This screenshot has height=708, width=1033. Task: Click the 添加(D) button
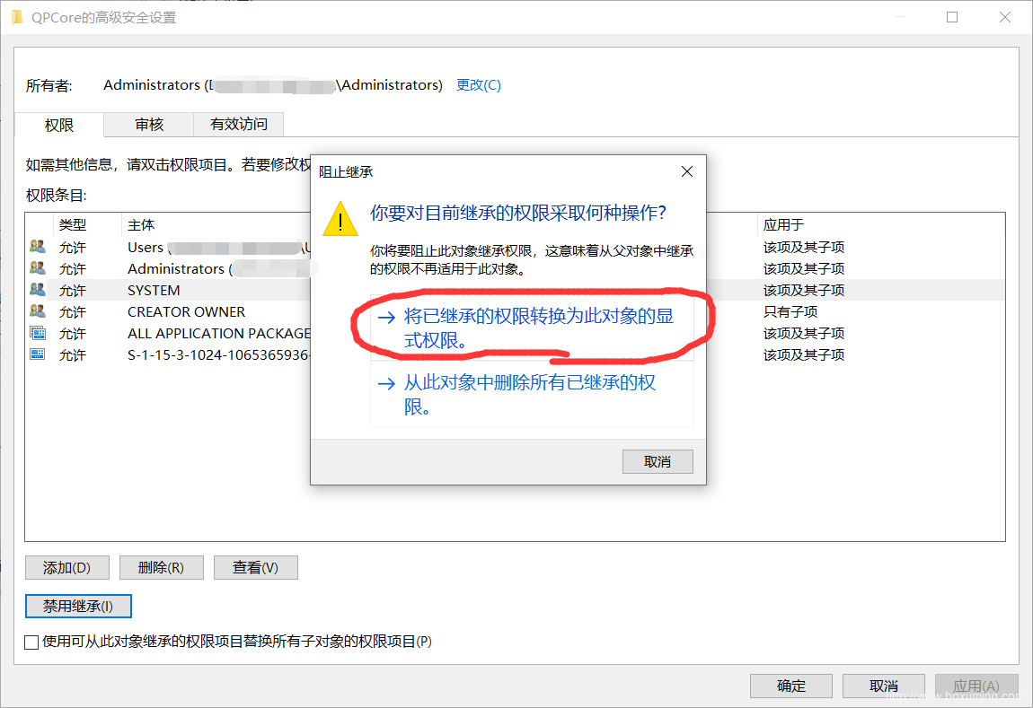(x=67, y=567)
